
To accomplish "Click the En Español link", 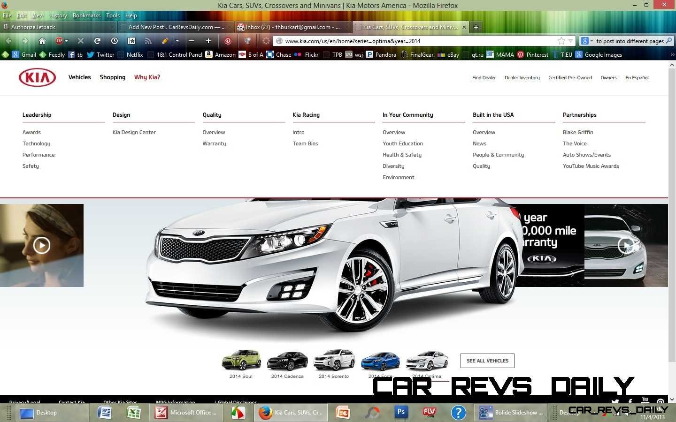I will [637, 78].
